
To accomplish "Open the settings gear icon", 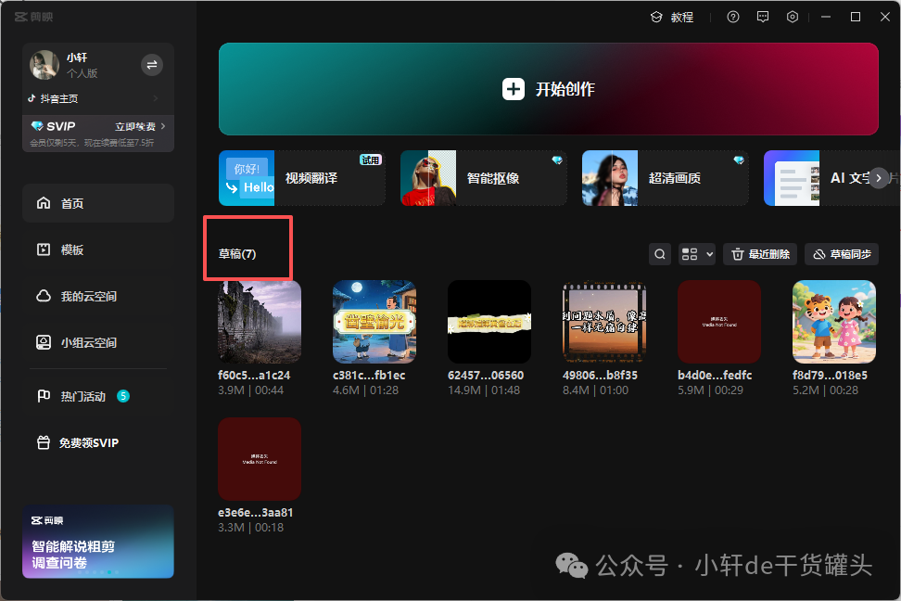I will point(793,18).
